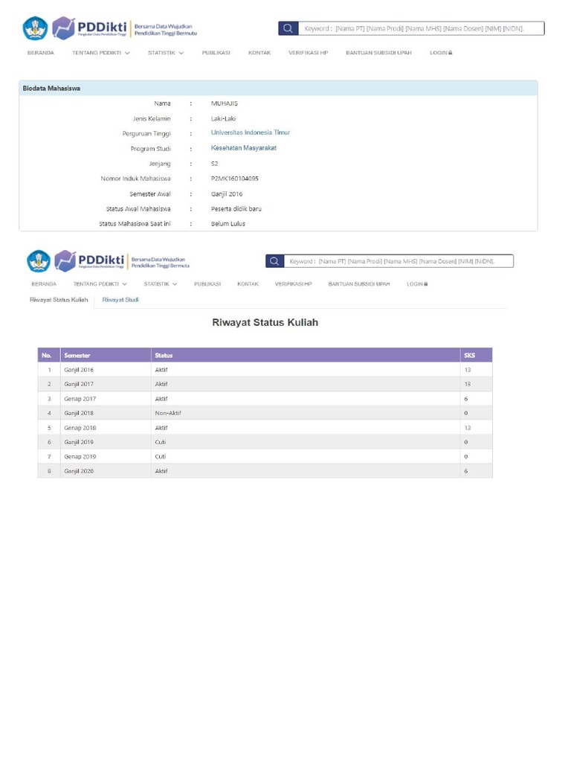Focus the keyword search field in second header

(x=399, y=261)
